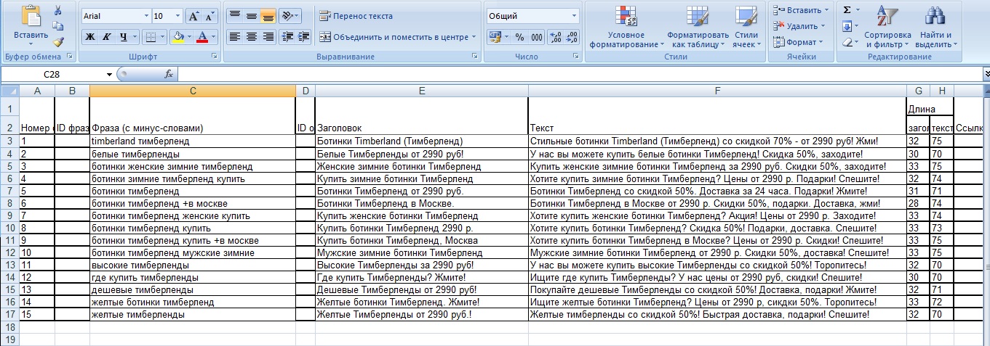
Task: Click Вставить cells button
Action: 802,10
